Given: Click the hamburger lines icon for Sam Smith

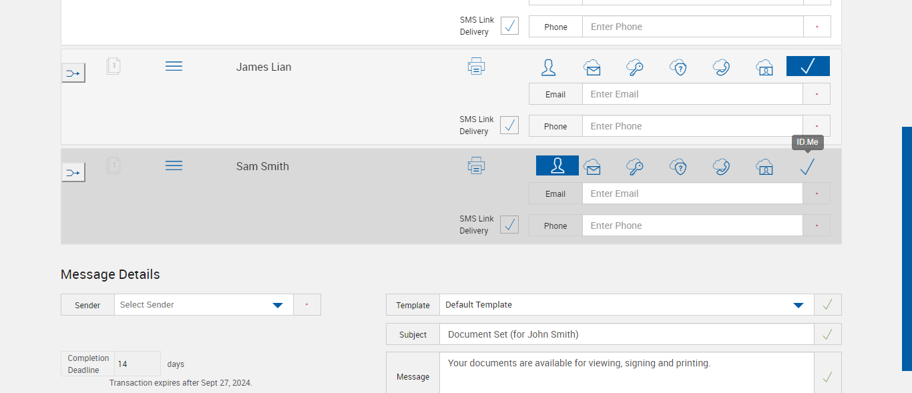Looking at the screenshot, I should (x=174, y=165).
